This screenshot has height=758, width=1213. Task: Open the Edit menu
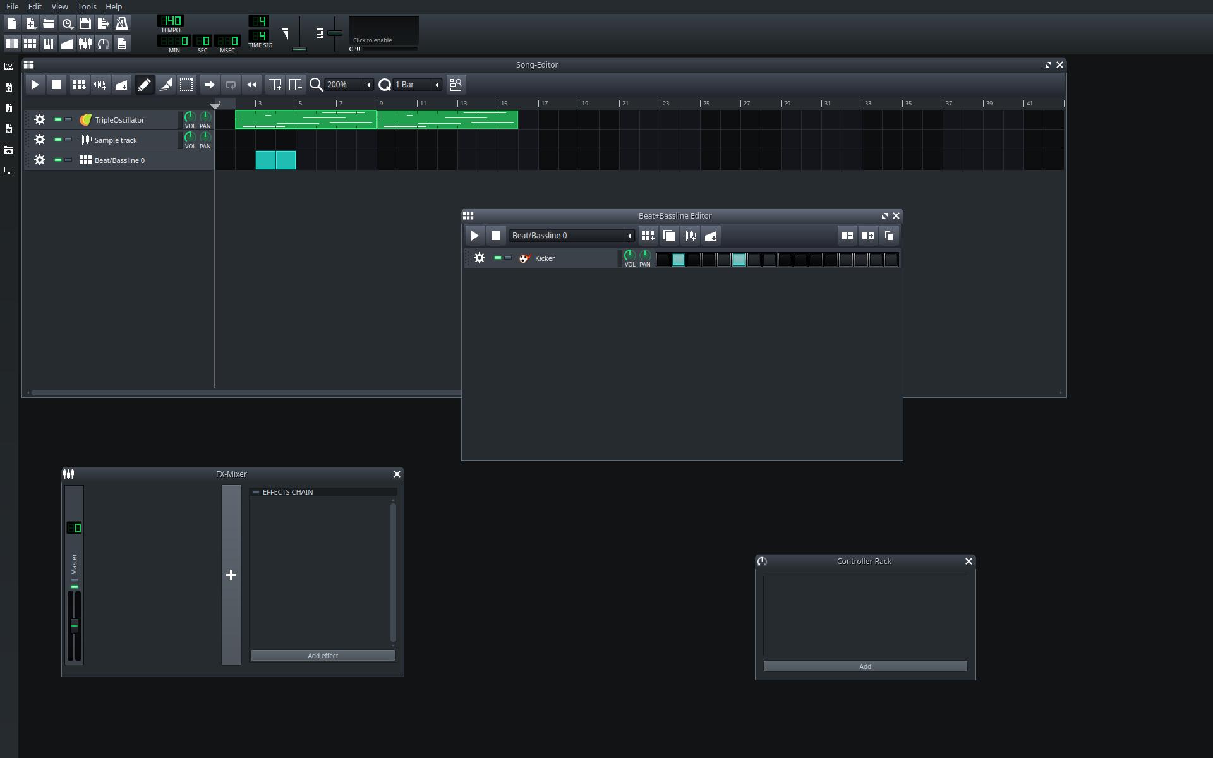35,6
